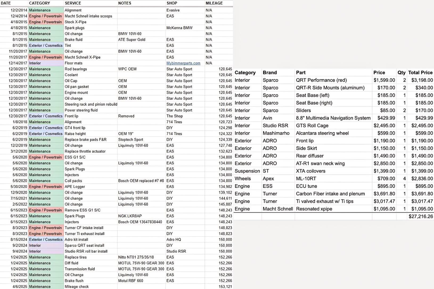This screenshot has width=434, height=289.
Task: Click the 'Tint' service cell
Action: click(x=91, y=45)
